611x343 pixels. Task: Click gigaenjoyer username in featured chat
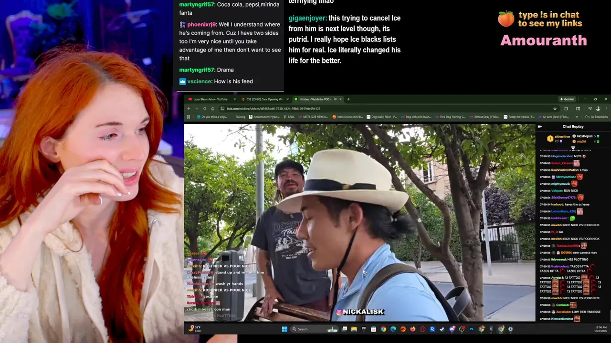point(307,18)
